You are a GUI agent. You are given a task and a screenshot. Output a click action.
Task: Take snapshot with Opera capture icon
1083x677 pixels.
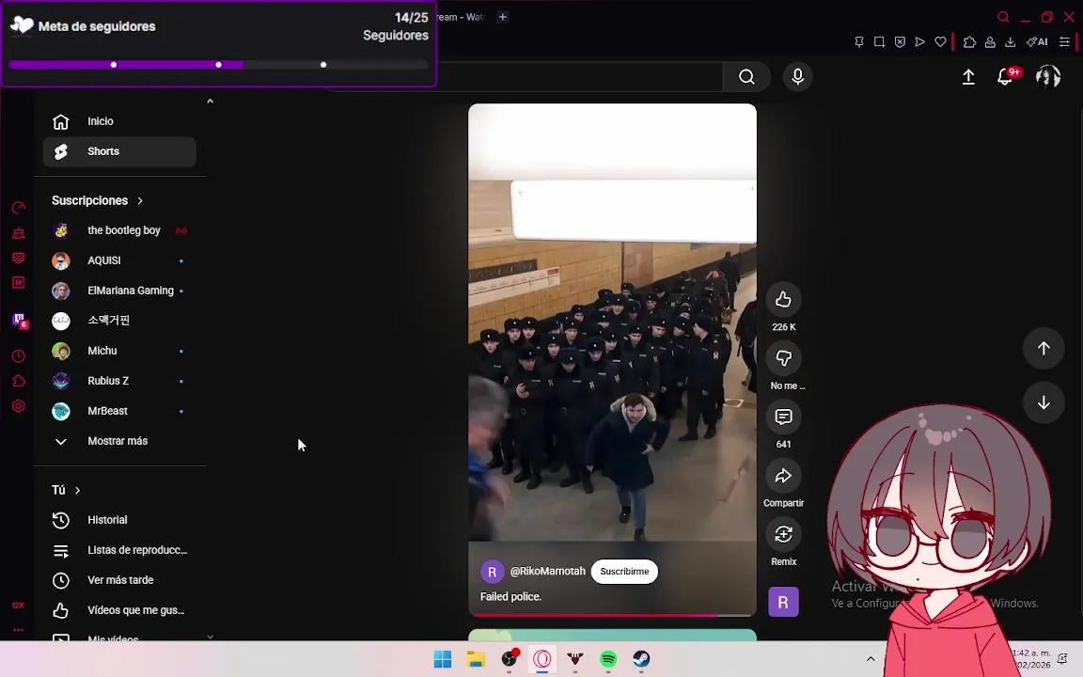879,42
